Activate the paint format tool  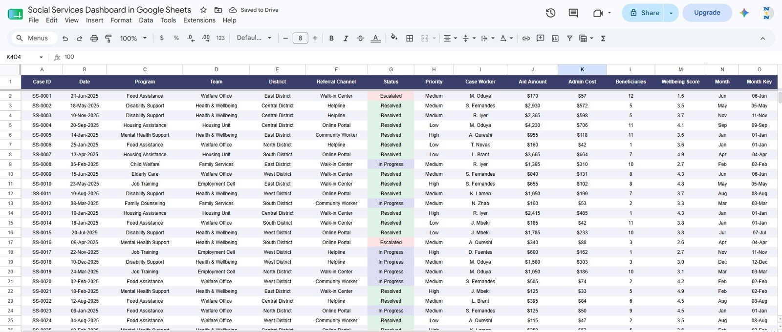tap(109, 38)
